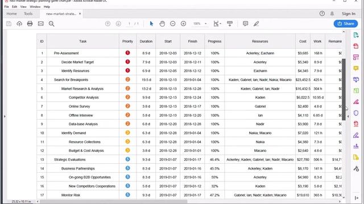Click priority 1 marker for Pre-Assessment

click(127, 53)
